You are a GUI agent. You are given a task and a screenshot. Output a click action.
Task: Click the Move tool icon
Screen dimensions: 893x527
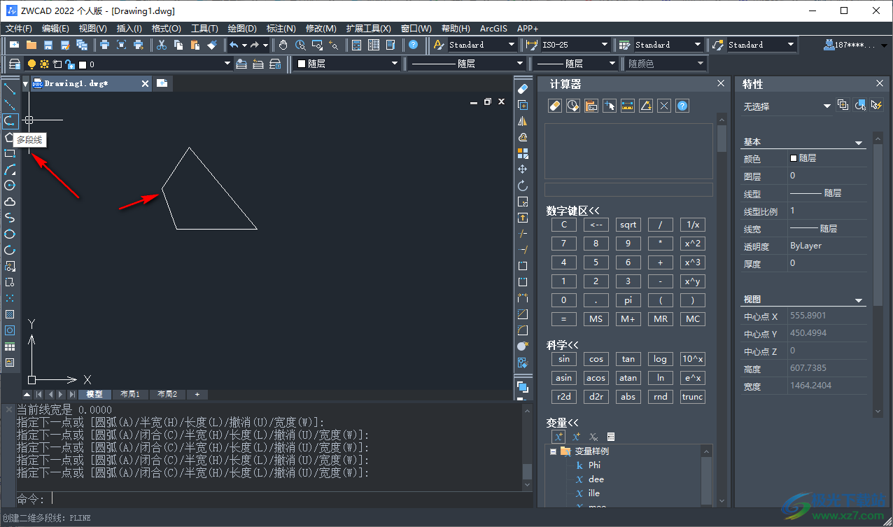pyautogui.click(x=522, y=169)
